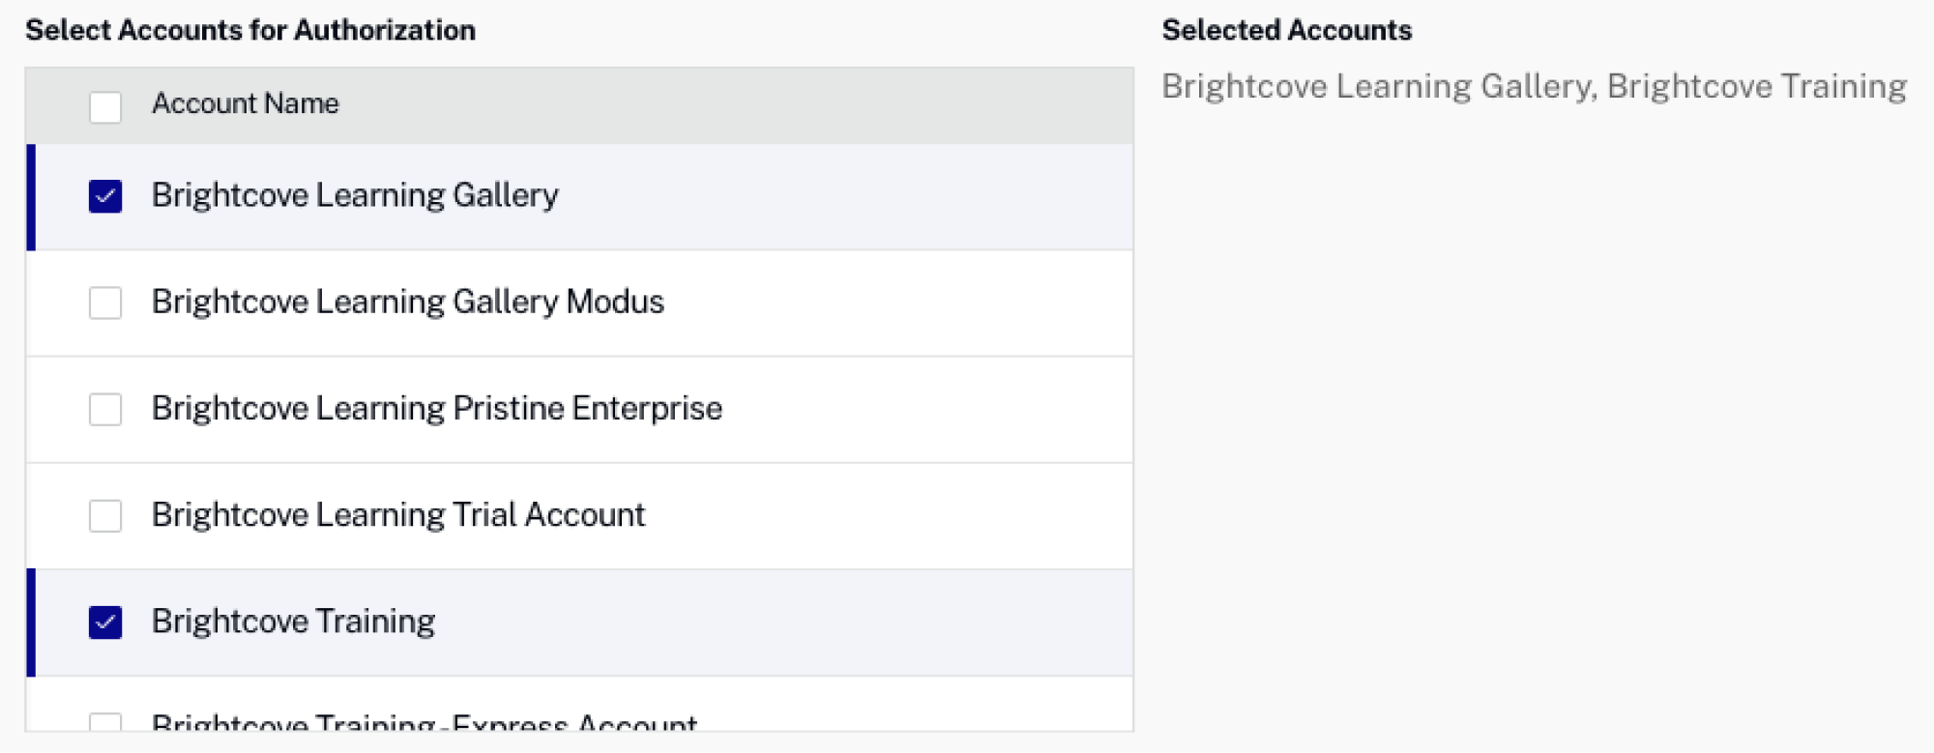Select the Brightcove Learning Trial Account row

(x=580, y=514)
